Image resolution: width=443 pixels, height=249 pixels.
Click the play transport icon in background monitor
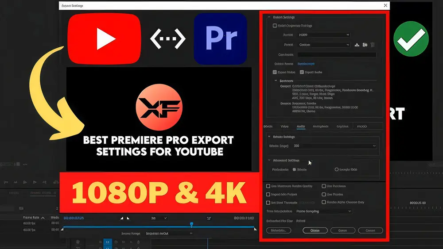point(25,182)
